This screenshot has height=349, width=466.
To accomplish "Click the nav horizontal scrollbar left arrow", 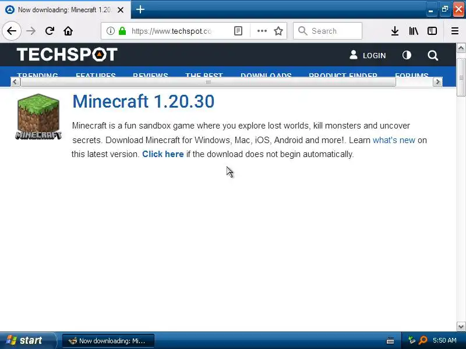I will 15,82.
